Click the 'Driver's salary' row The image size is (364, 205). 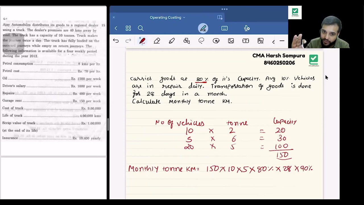tap(51, 86)
